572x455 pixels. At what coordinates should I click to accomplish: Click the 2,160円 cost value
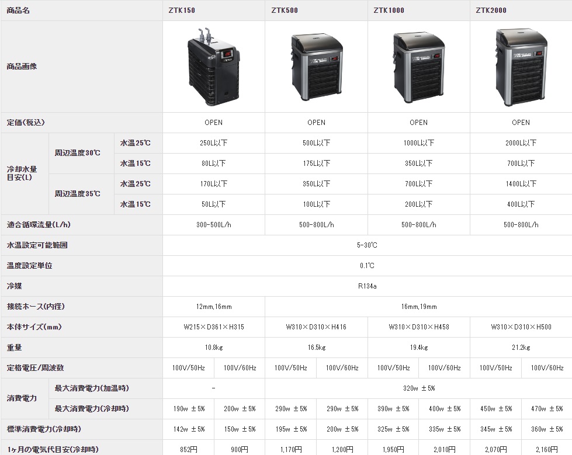pos(547,449)
